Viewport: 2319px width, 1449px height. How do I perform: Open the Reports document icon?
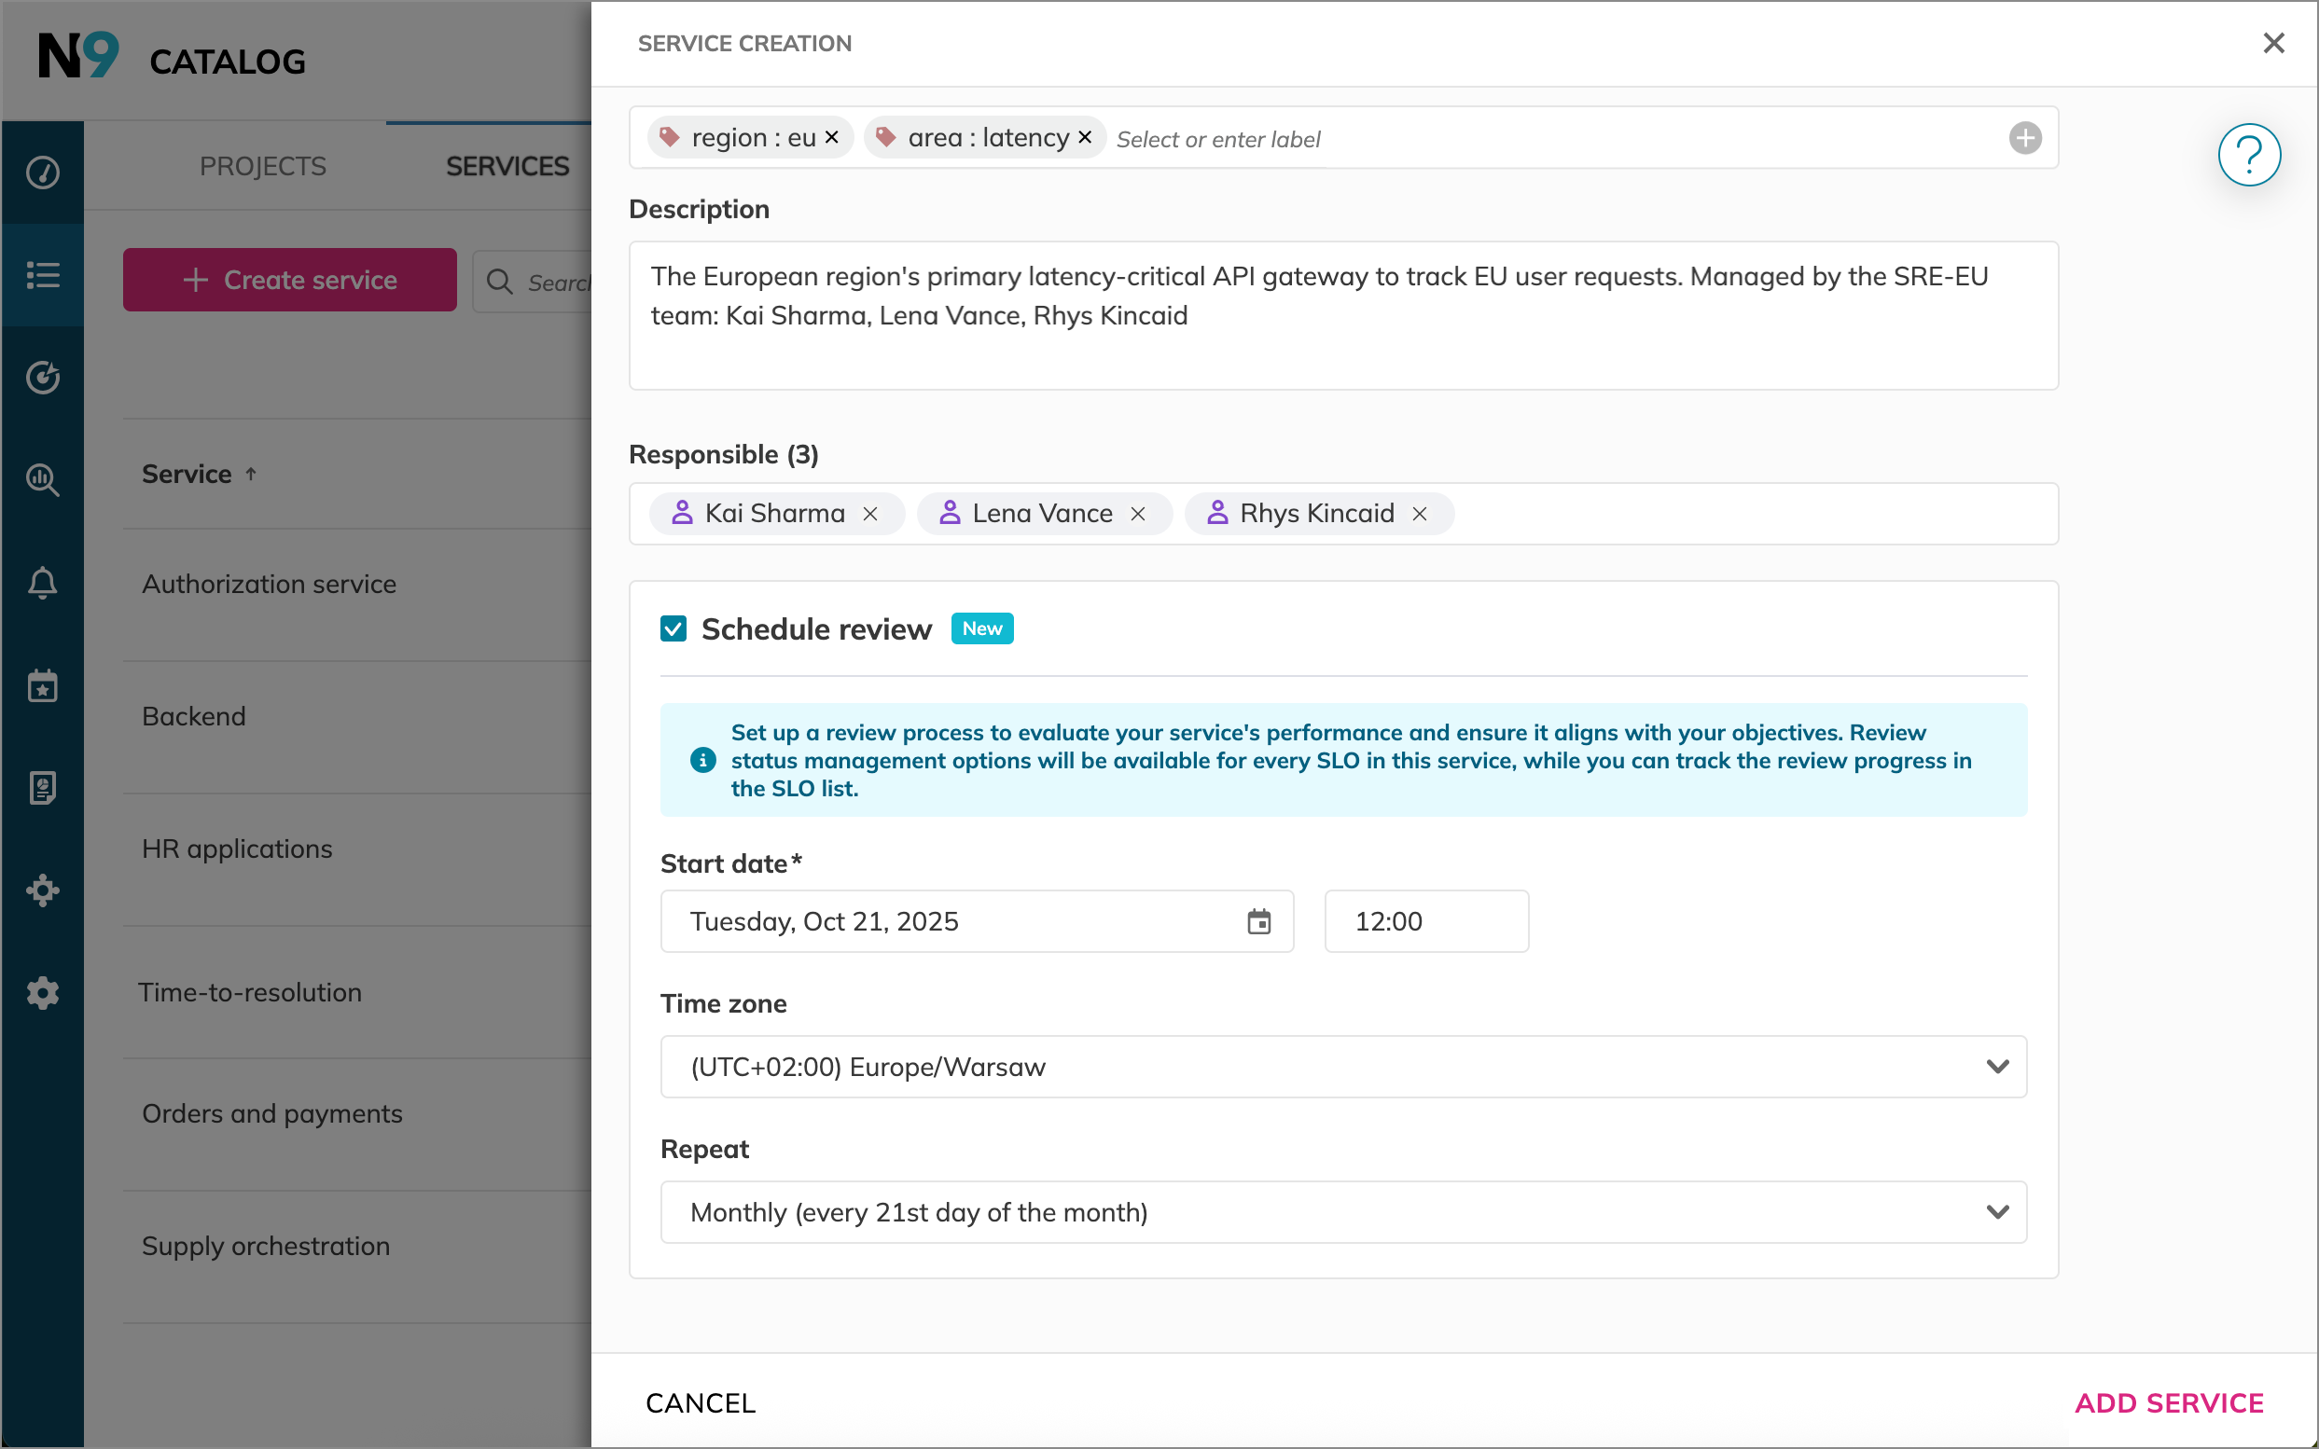(43, 789)
